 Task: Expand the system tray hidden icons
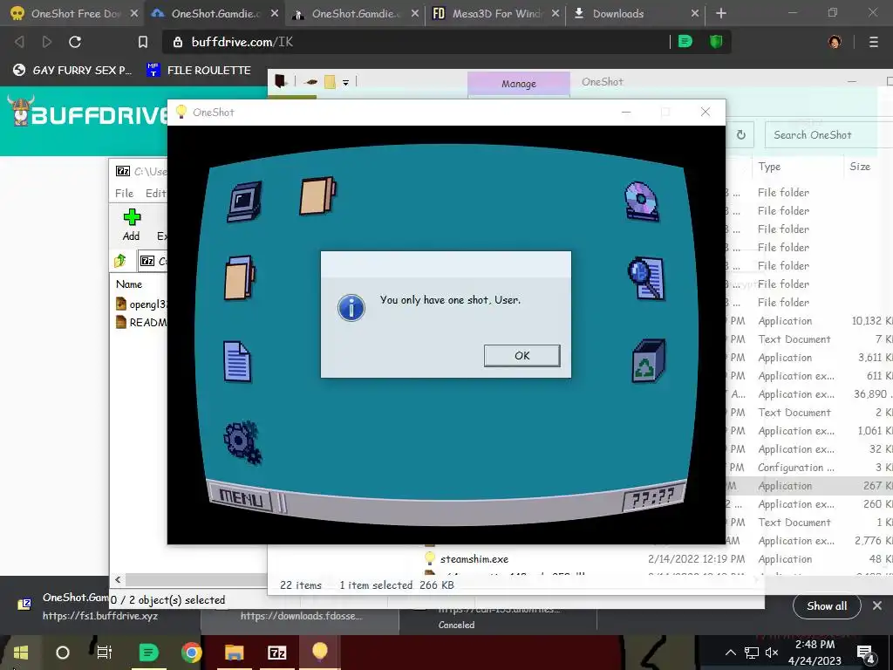(x=731, y=653)
